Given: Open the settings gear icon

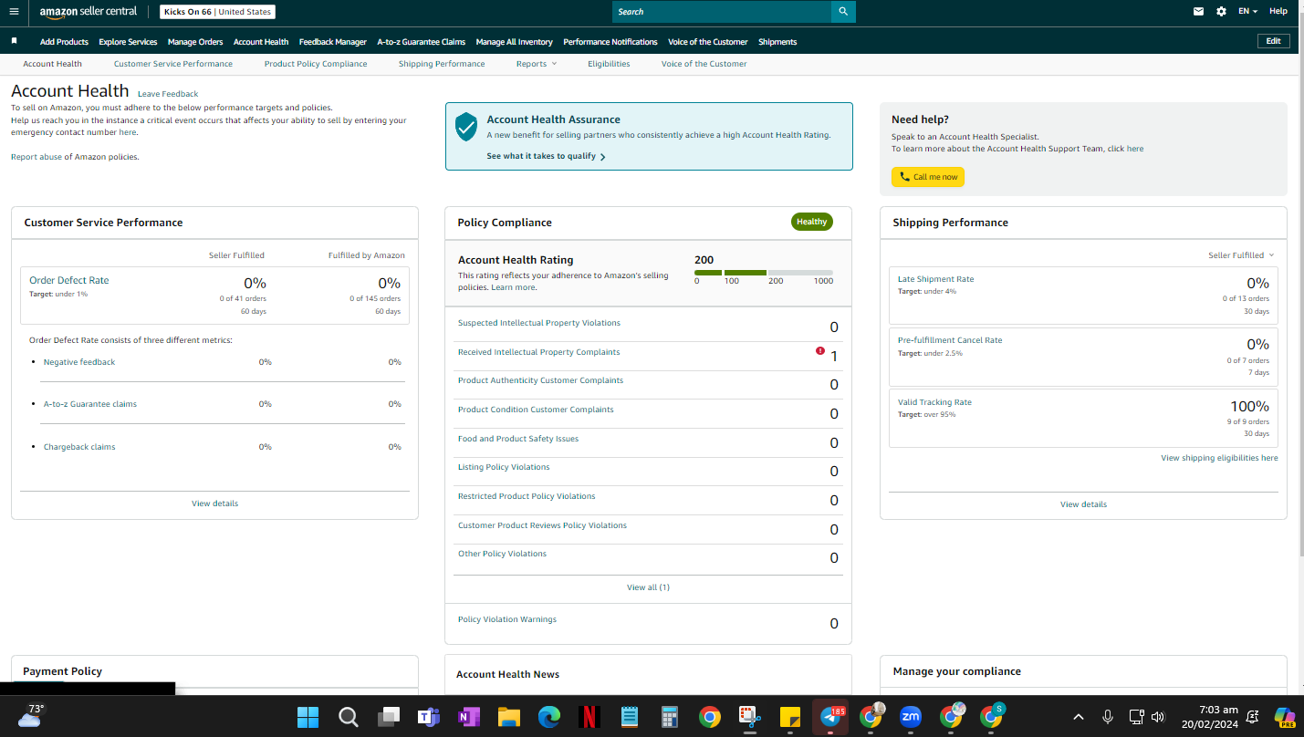Looking at the screenshot, I should click(x=1221, y=12).
